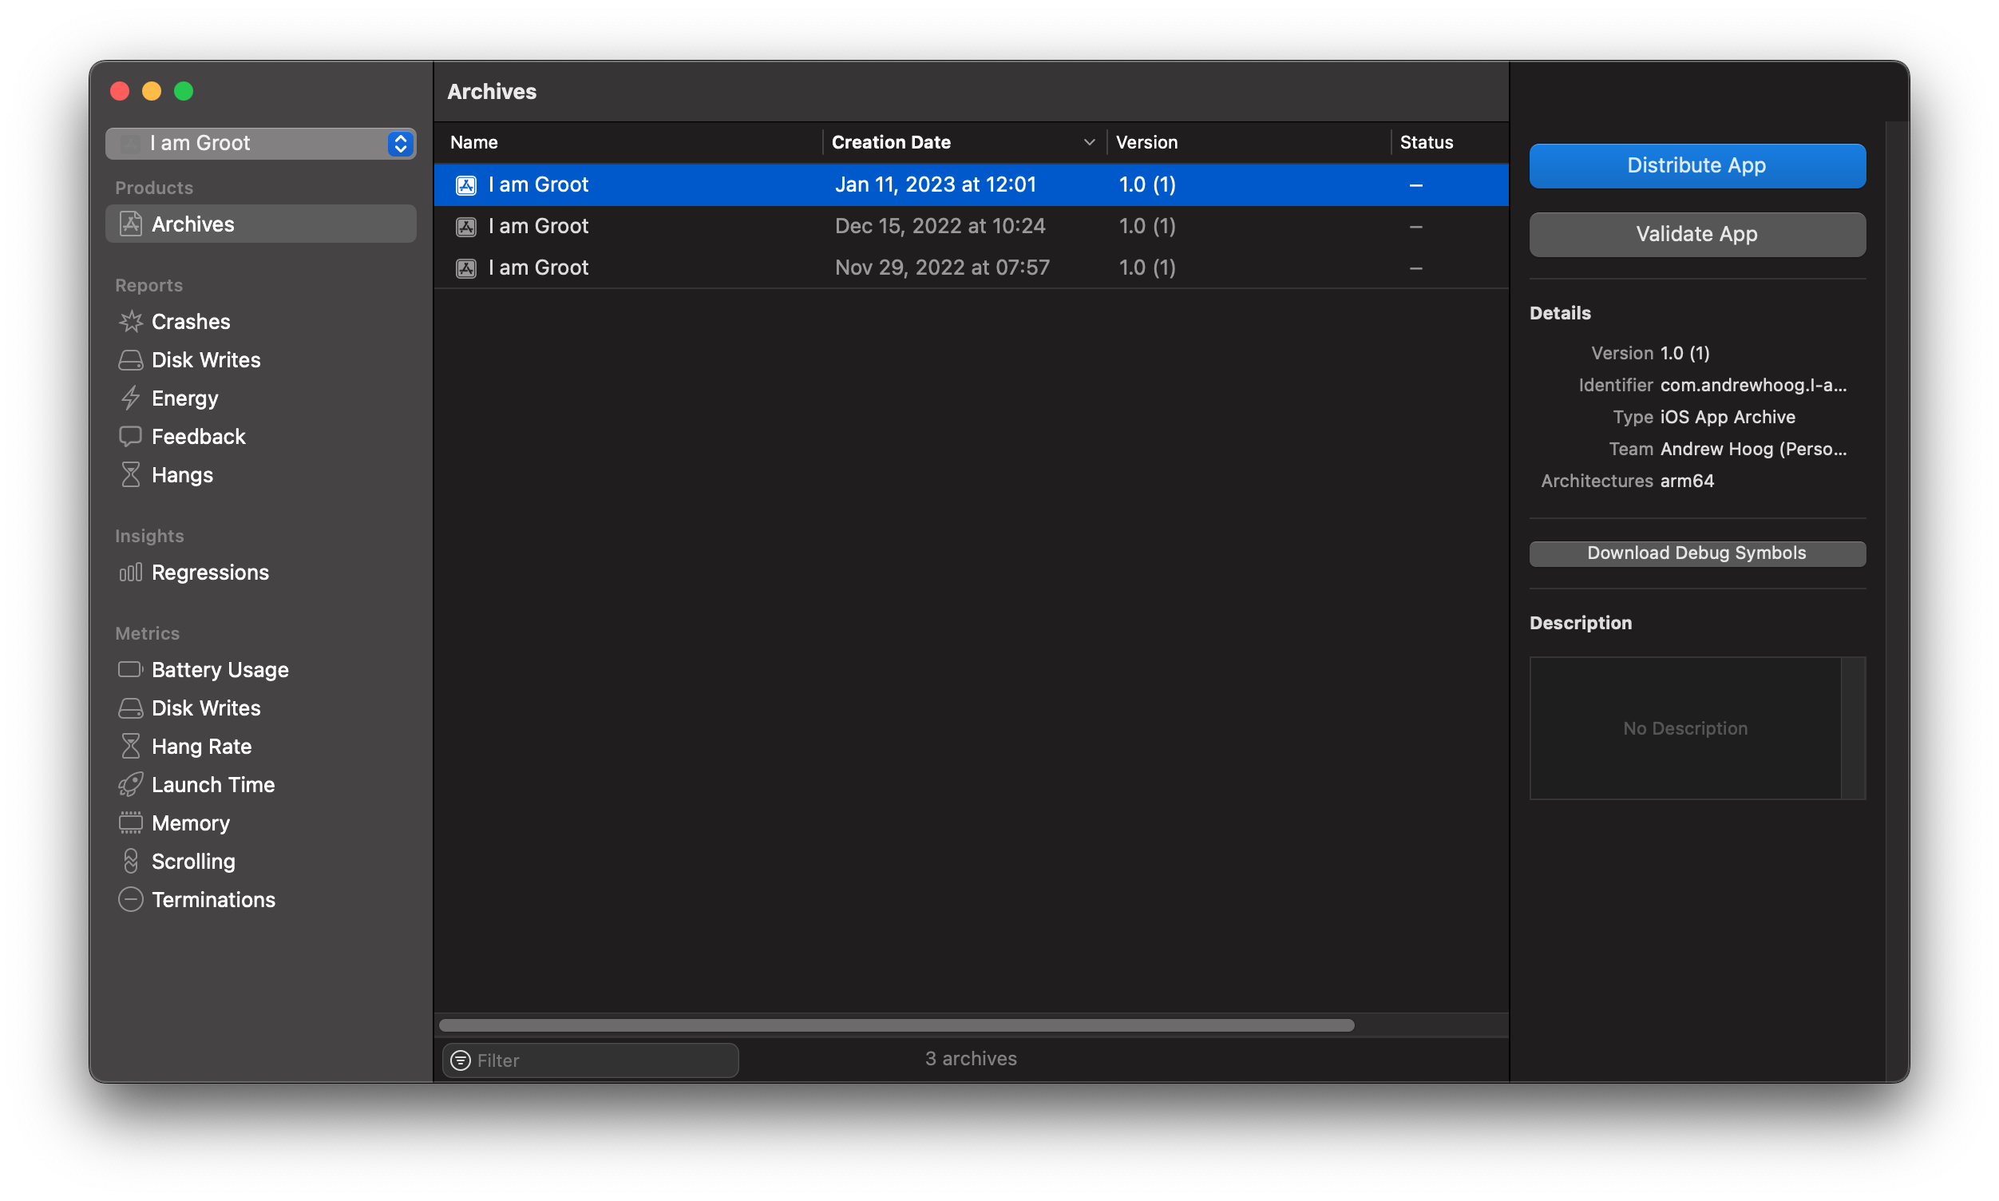Click the Battery Usage battery icon

[130, 669]
